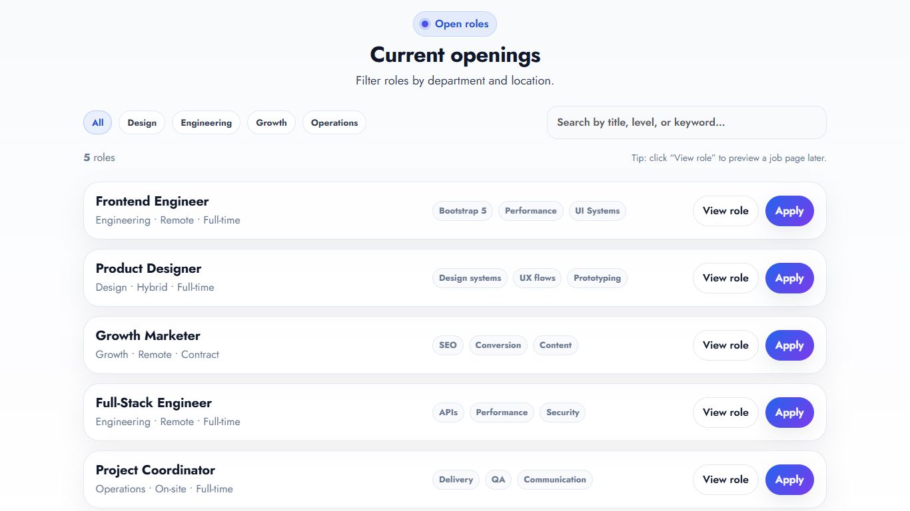The height and width of the screenshot is (511, 910).
Task: Apply for Full-Stack Engineer opening
Action: point(789,413)
